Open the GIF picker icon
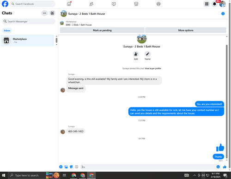This screenshot has height=179, width=231. [x=77, y=167]
